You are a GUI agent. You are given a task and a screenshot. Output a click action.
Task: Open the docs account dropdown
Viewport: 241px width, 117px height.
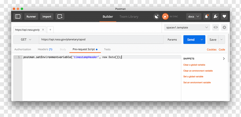pyautogui.click(x=194, y=16)
